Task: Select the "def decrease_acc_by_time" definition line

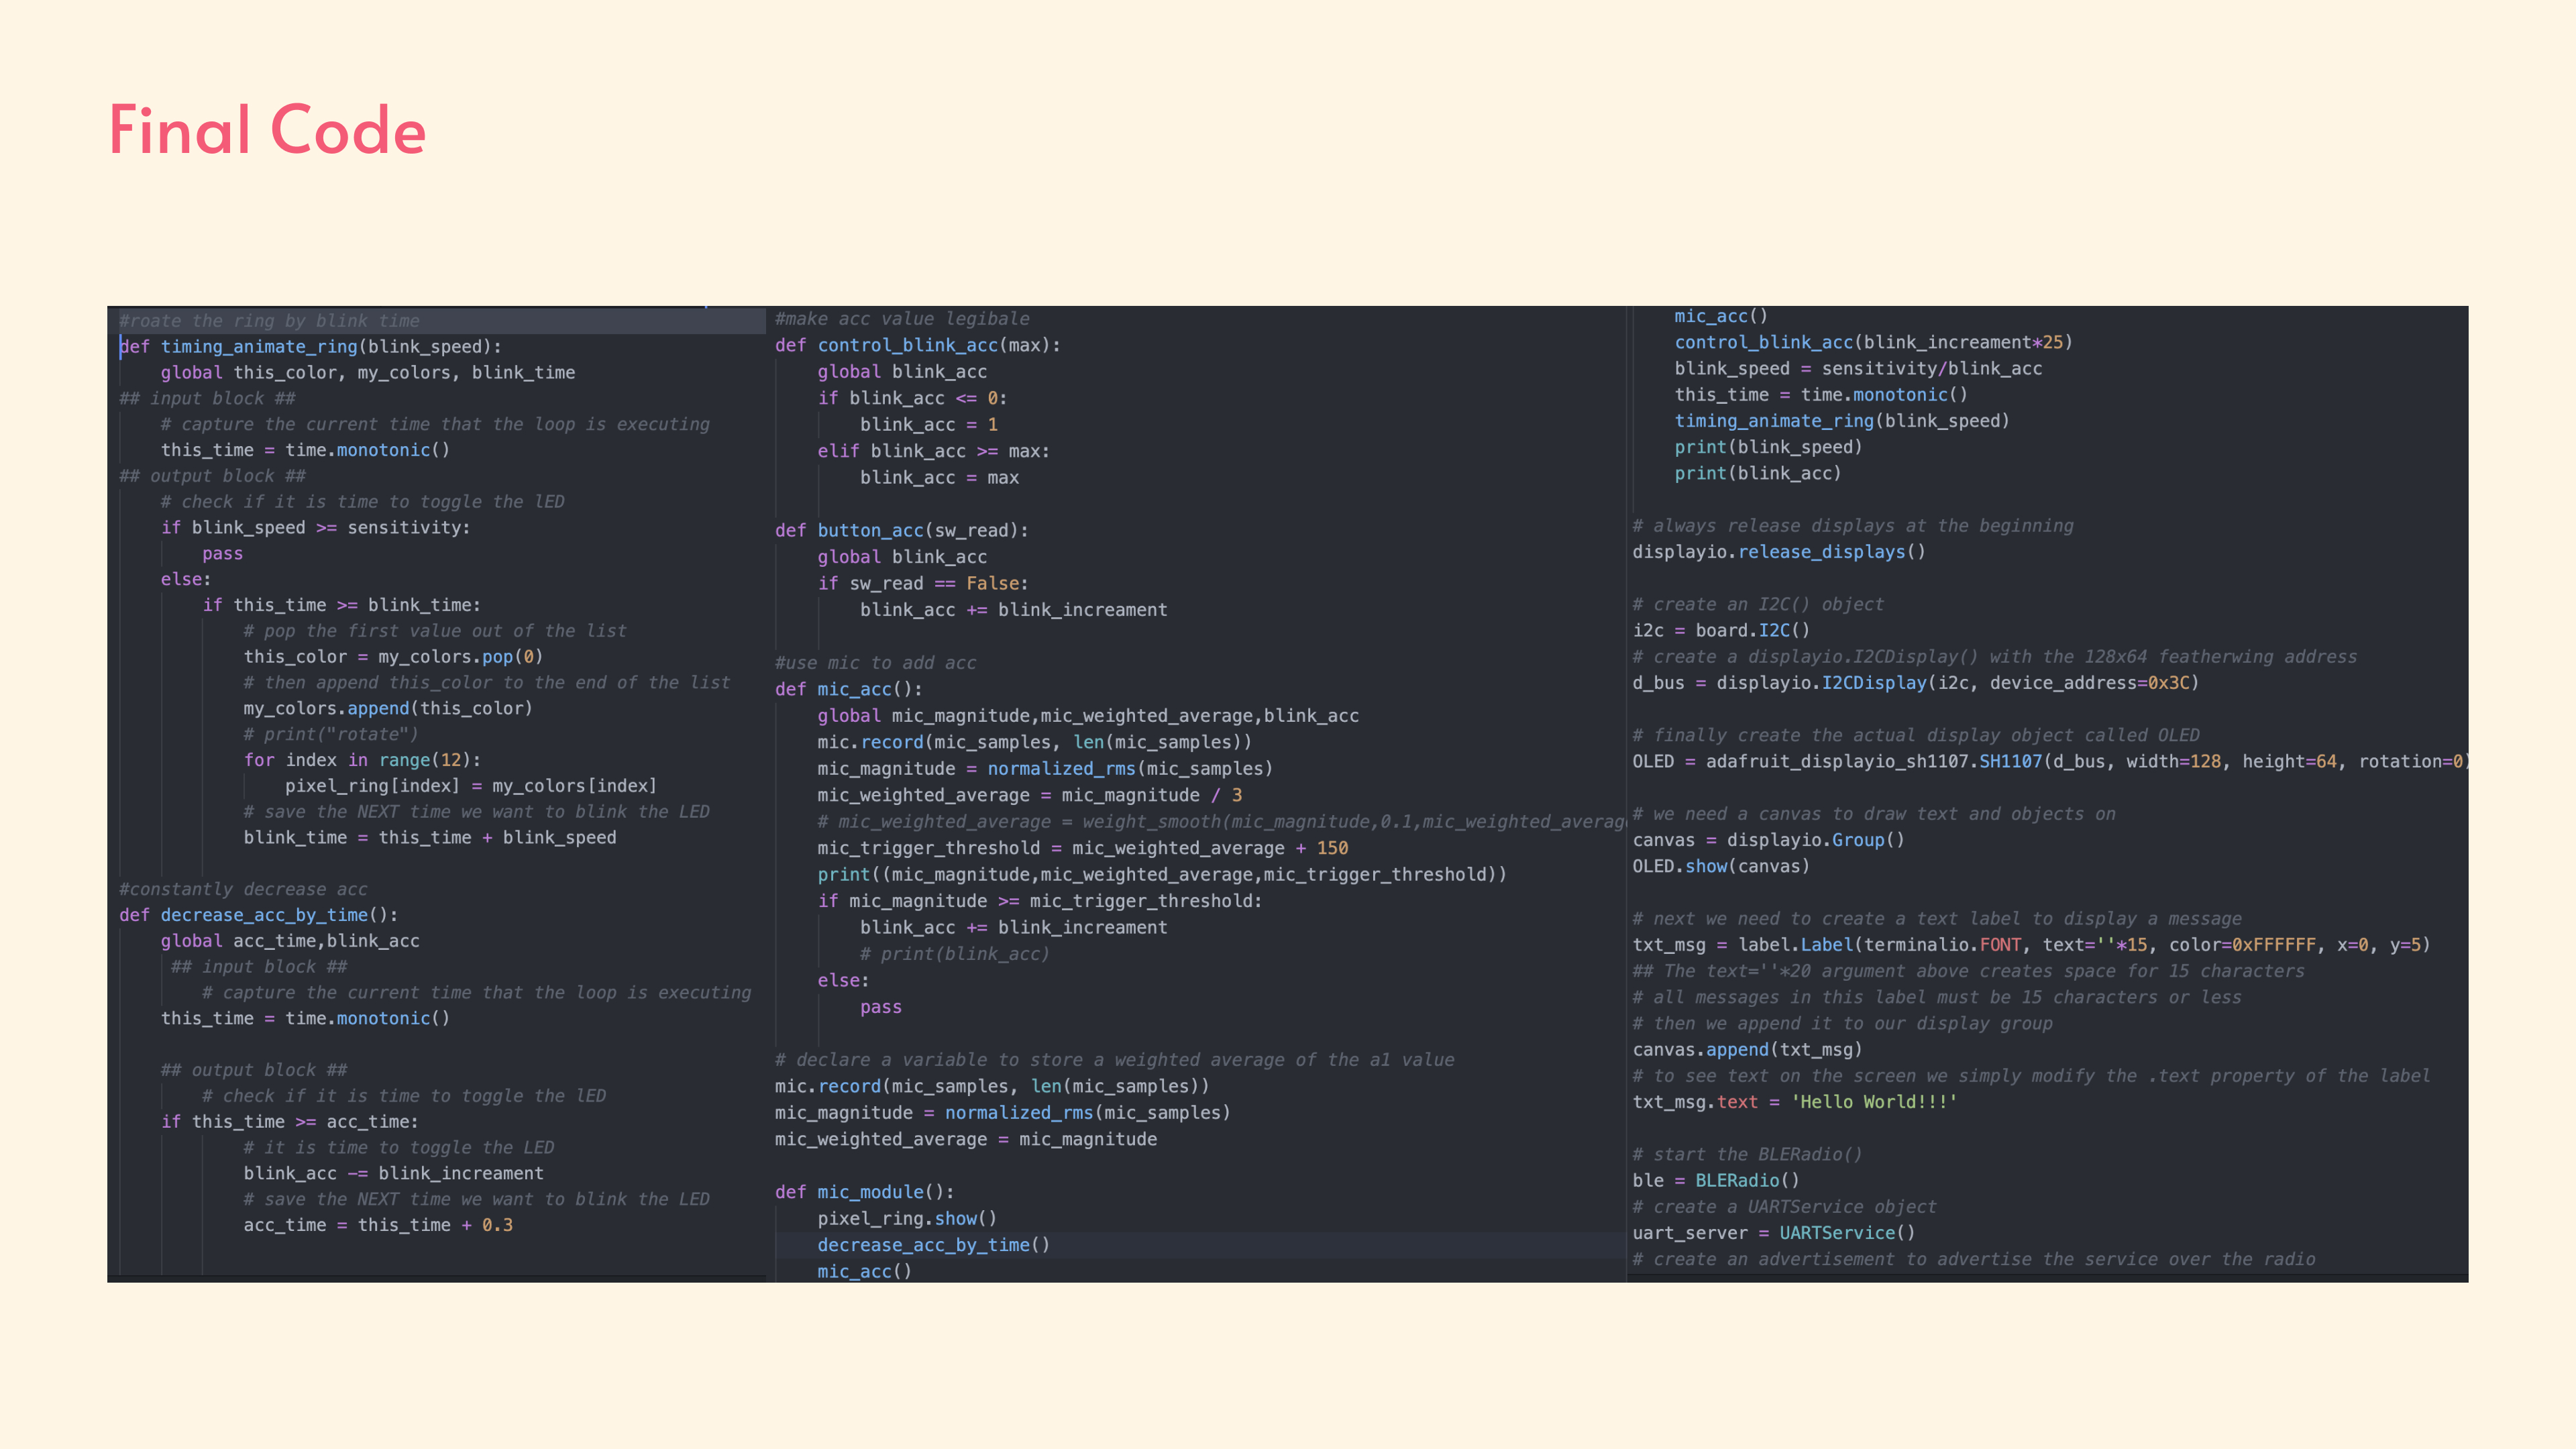Action: 258,915
